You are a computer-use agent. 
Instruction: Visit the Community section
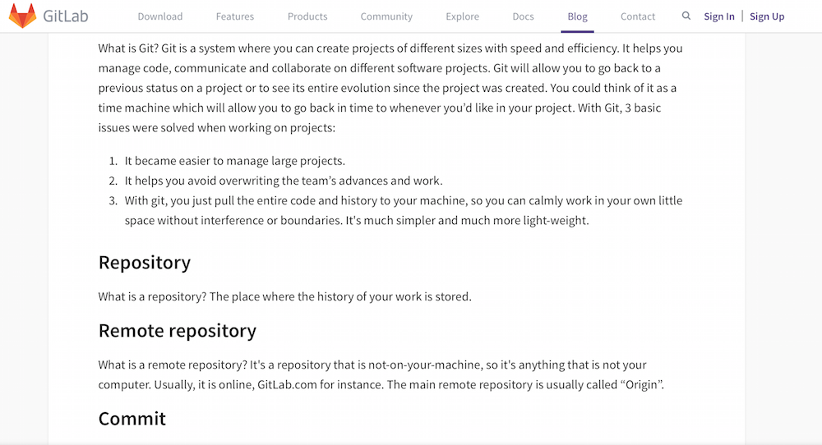[386, 16]
